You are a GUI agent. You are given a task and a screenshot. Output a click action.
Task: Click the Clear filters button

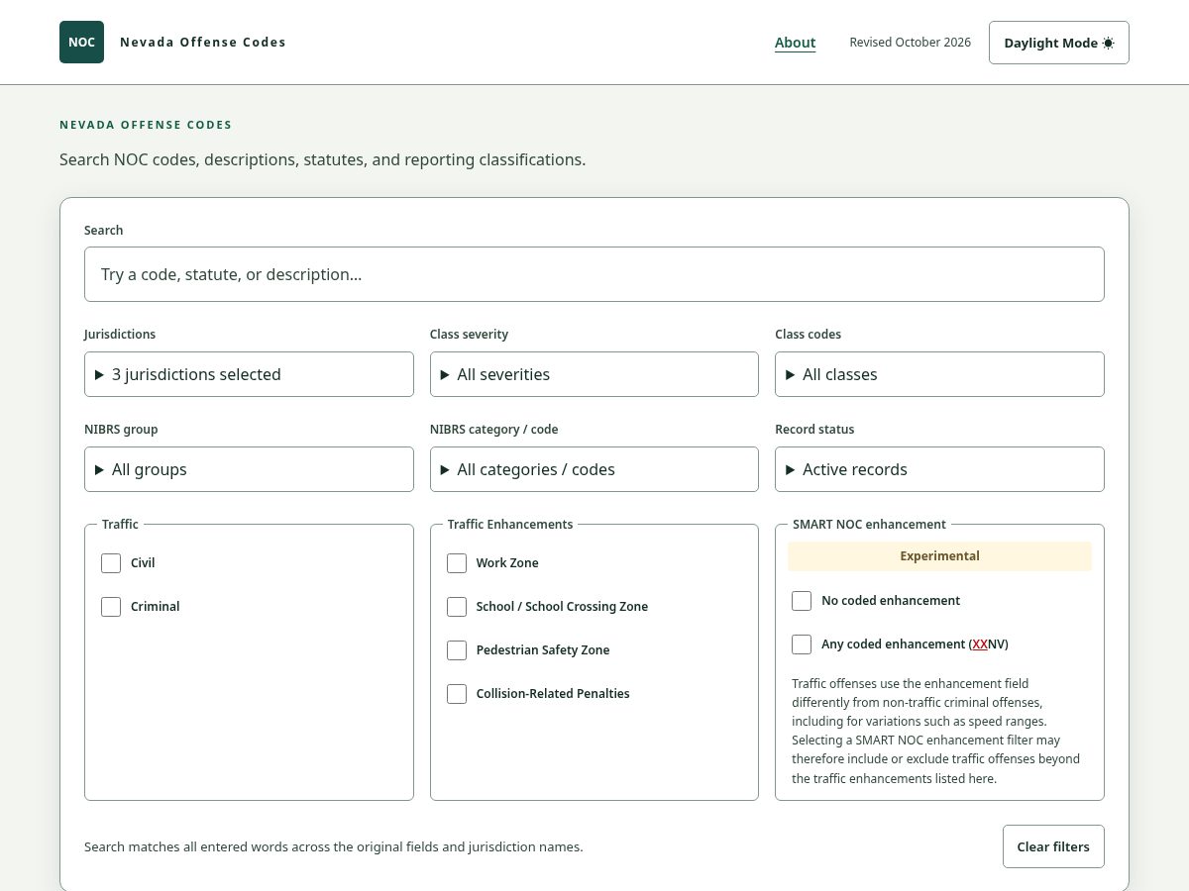point(1053,846)
